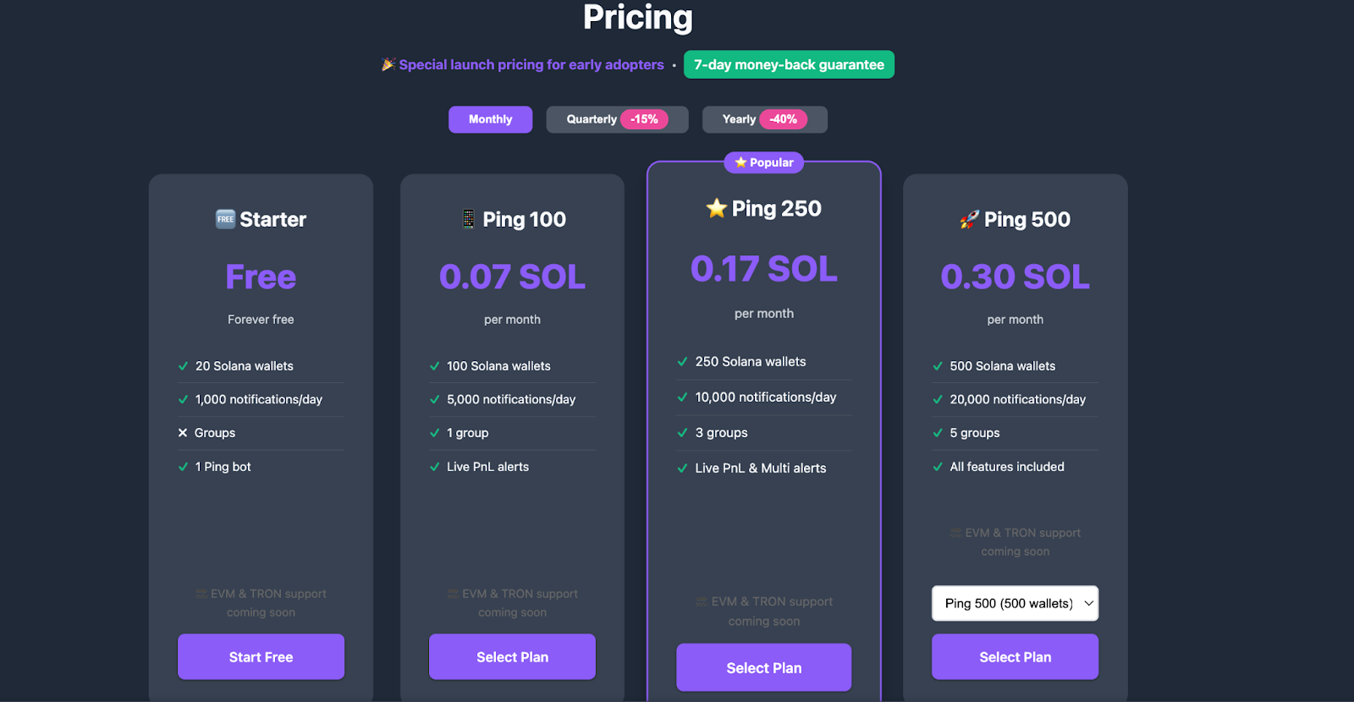This screenshot has height=702, width=1354.
Task: Click the chevron on the wallet selector
Action: (1088, 603)
